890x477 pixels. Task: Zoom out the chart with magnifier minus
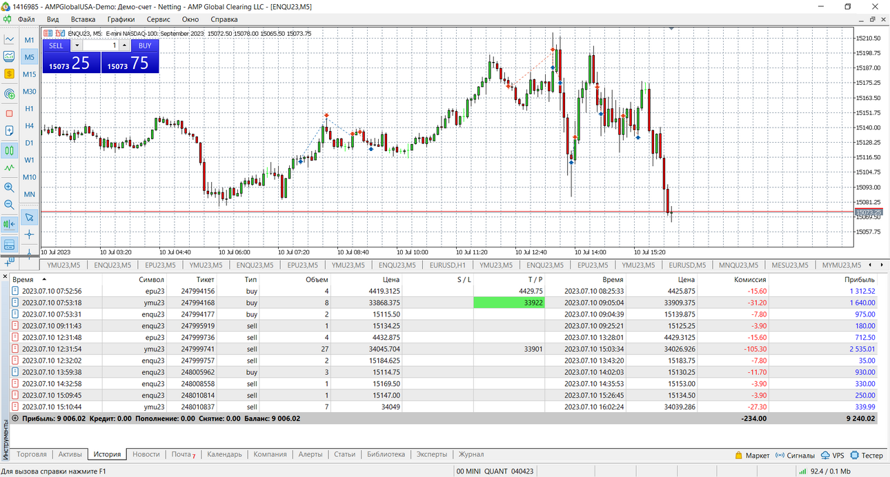(x=10, y=204)
